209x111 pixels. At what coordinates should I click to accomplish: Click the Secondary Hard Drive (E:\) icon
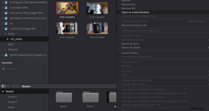(6, 18)
